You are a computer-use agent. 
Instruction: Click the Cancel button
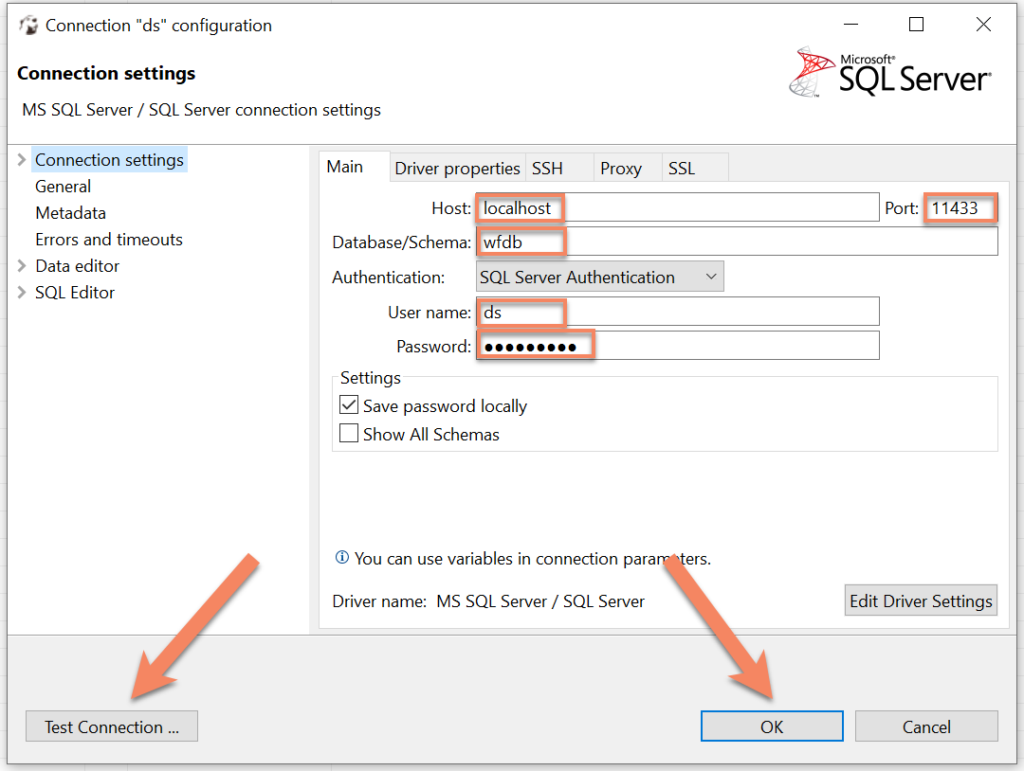(x=926, y=726)
